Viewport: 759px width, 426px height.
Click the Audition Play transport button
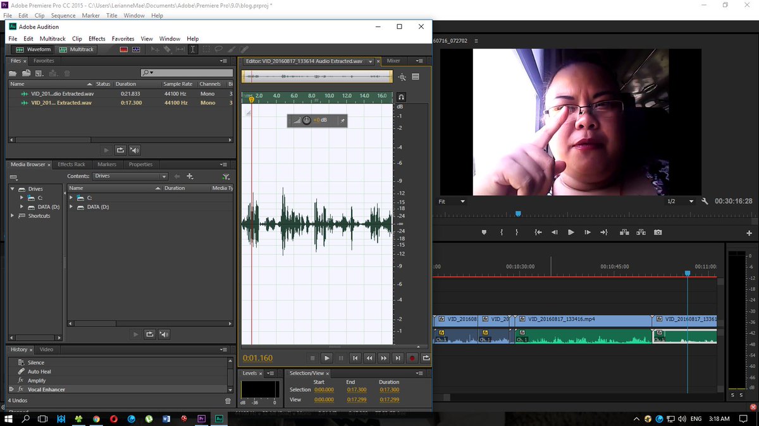point(327,358)
